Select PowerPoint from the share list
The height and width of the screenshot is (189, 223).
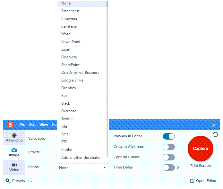(82, 42)
